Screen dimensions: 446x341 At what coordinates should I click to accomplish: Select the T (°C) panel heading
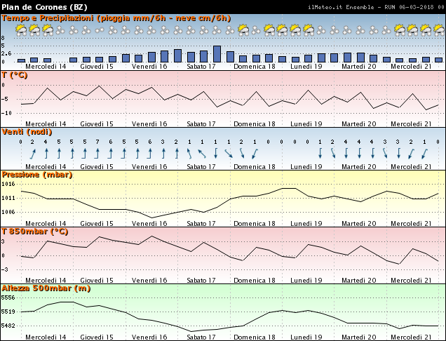(15, 75)
